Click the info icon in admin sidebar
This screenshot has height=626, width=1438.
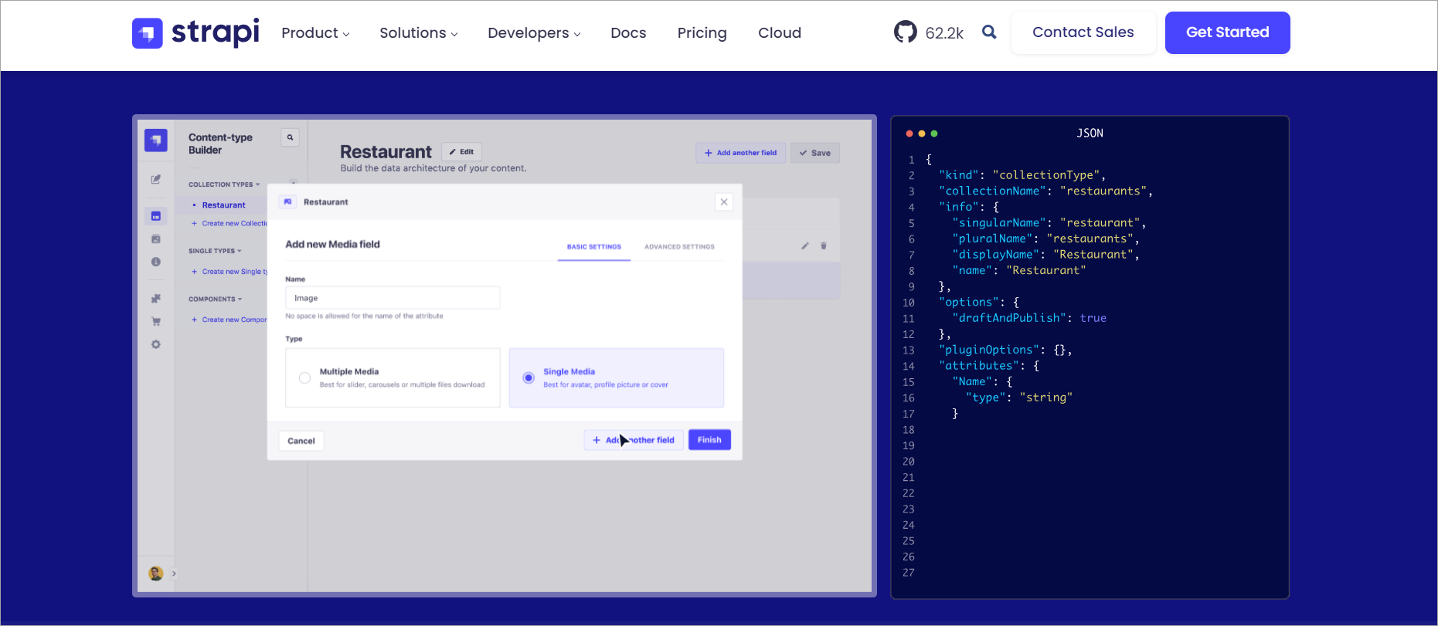point(156,262)
